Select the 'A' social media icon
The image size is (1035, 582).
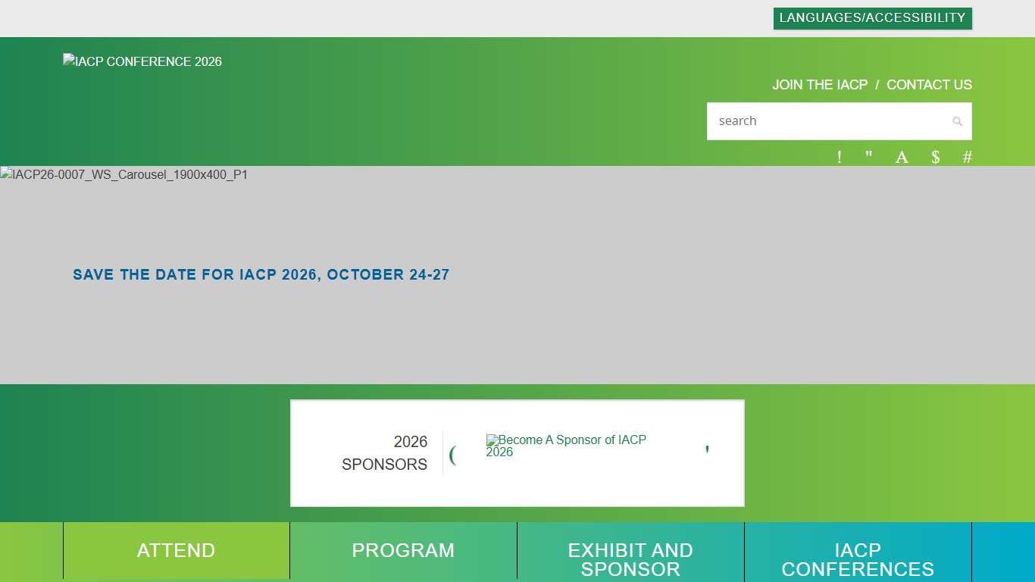coord(902,157)
